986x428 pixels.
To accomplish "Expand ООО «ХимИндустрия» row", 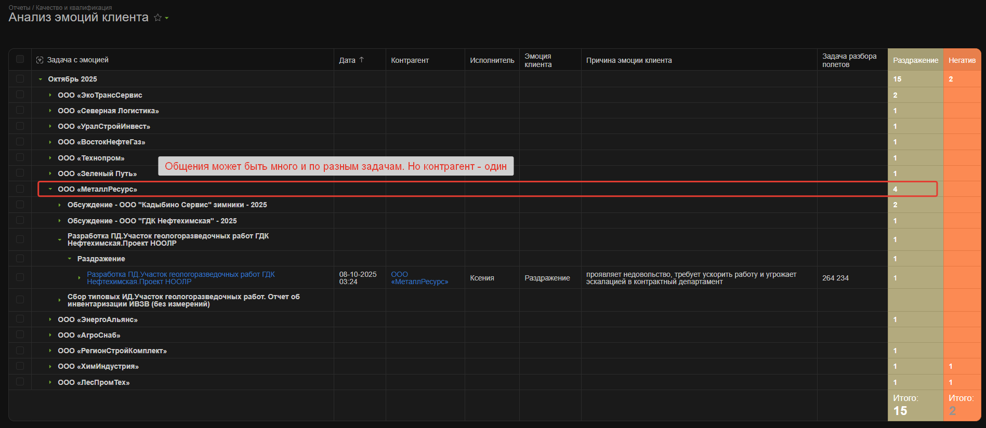I will (50, 367).
